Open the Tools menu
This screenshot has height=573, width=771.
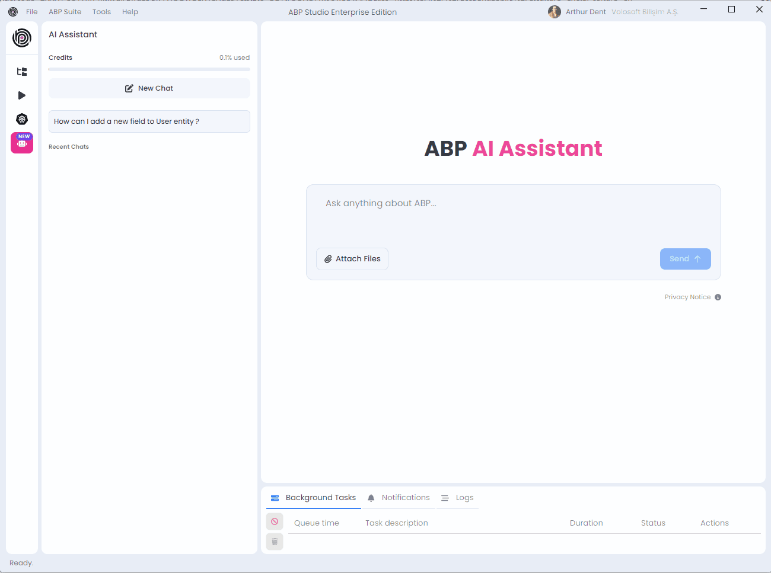click(101, 11)
